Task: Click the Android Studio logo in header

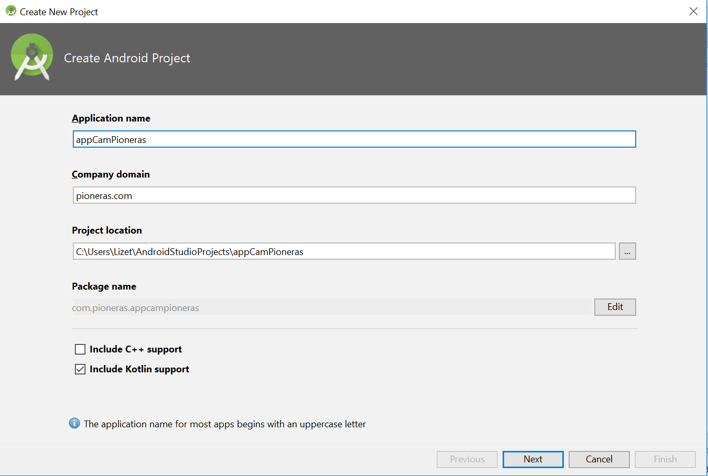Action: [x=32, y=58]
